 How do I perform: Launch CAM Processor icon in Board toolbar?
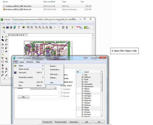pyautogui.click(x=15, y=27)
